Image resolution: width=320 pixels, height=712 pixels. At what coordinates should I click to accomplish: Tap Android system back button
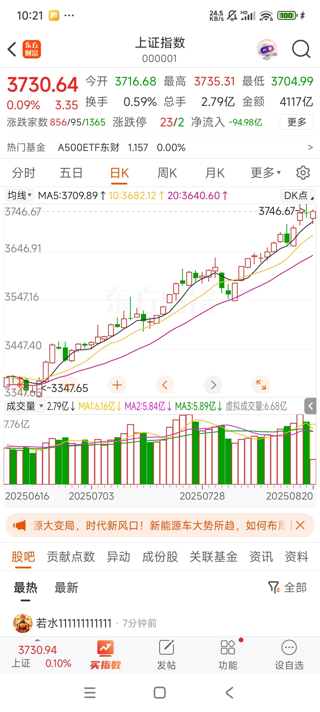pos(230,693)
